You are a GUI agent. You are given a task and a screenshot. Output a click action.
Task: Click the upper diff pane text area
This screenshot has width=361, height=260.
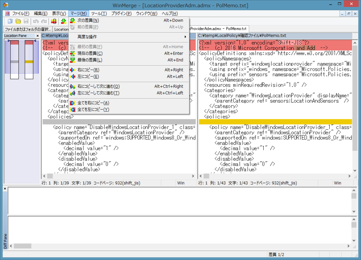click(179, 201)
